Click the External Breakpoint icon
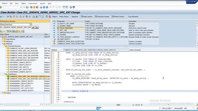The height and width of the screenshot is (111, 198). pyautogui.click(x=50, y=17)
